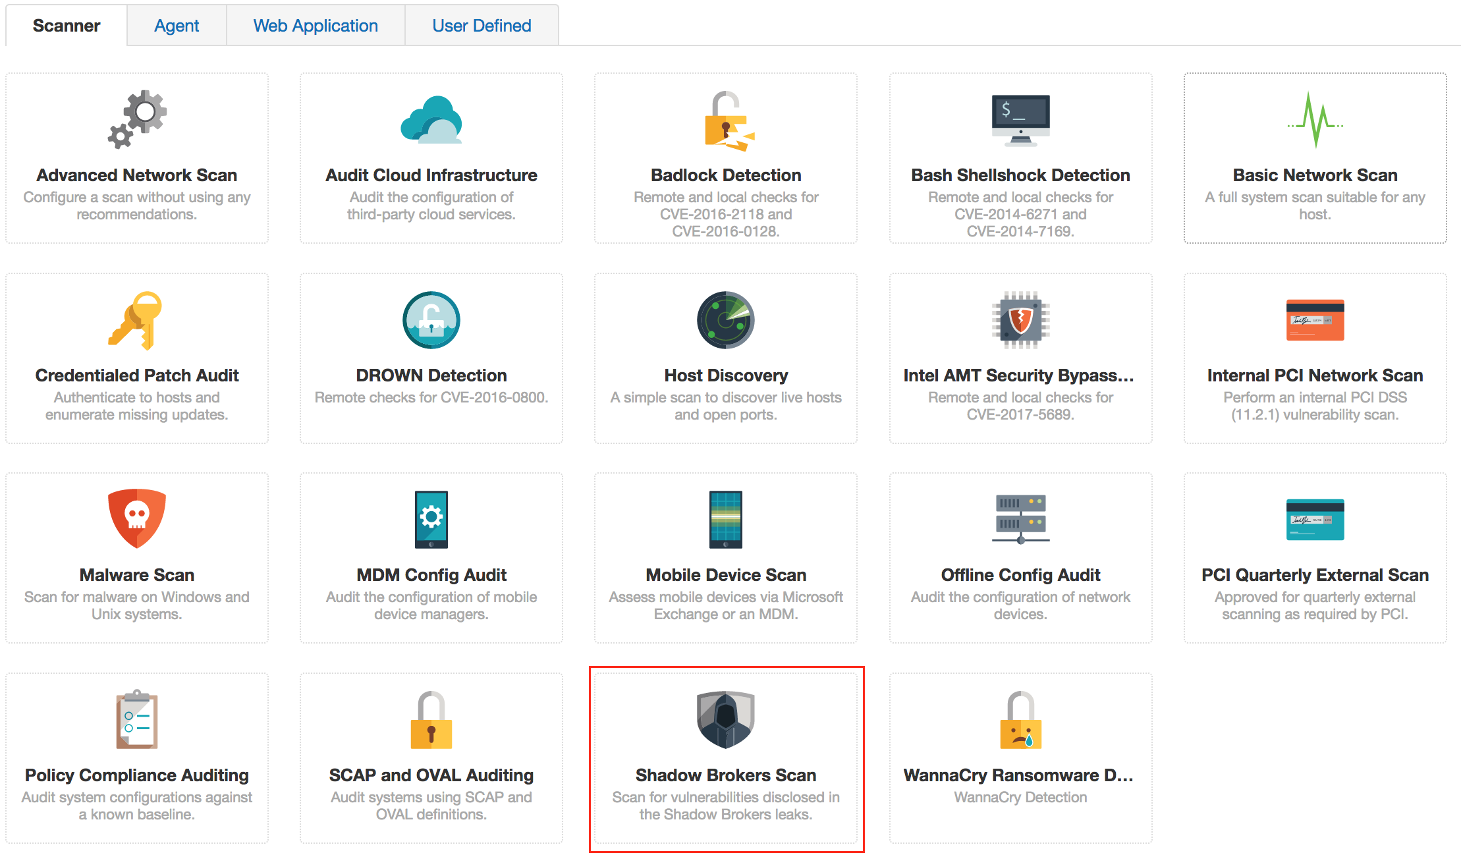Click the 'Internal PCI Network Scan' heading
This screenshot has width=1461, height=855.
click(x=1315, y=375)
